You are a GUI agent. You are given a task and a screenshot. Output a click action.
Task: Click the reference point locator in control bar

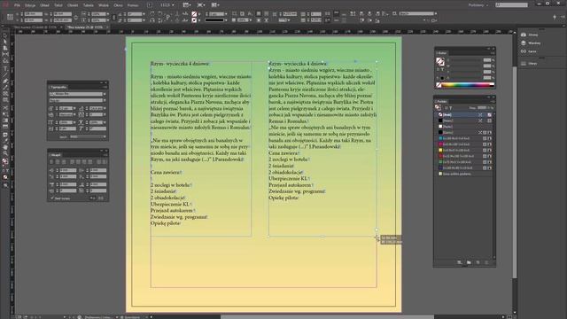(x=10, y=17)
